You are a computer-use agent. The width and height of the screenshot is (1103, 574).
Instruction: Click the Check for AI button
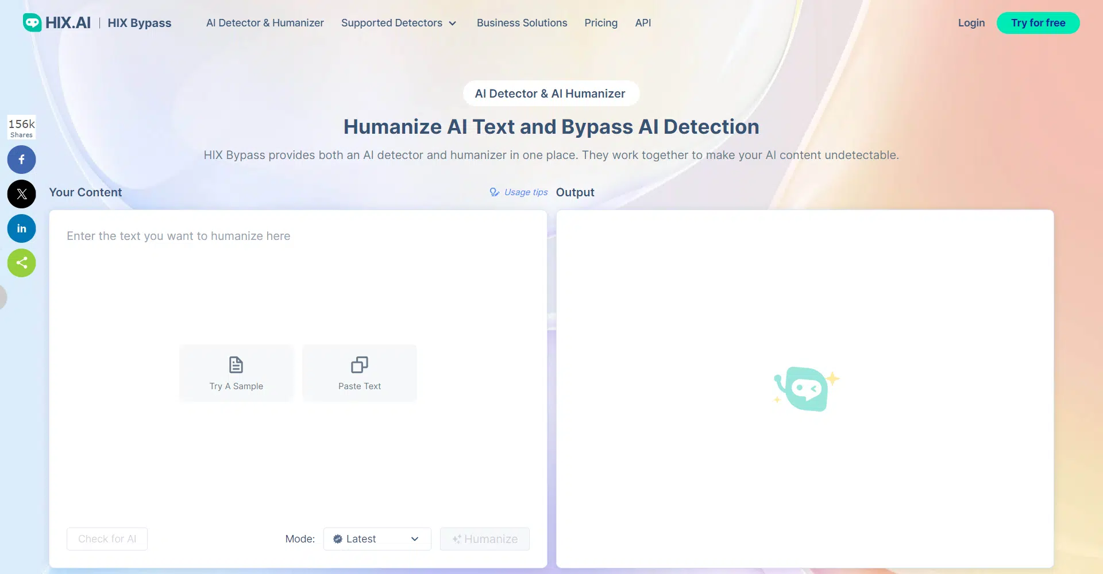(107, 539)
